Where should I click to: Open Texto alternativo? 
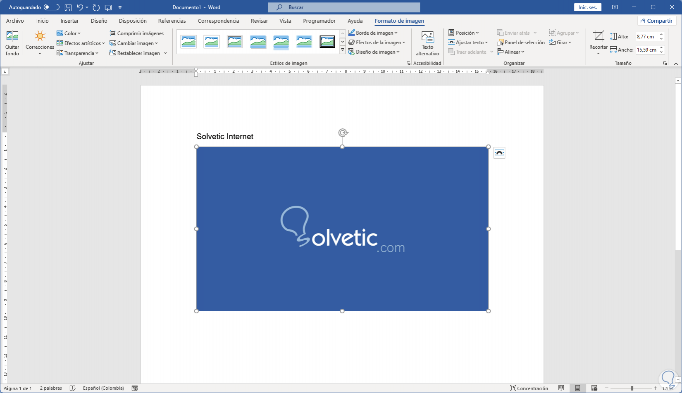(x=427, y=43)
